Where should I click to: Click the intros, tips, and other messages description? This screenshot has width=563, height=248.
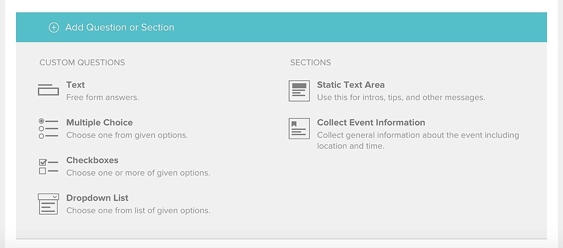click(x=401, y=97)
